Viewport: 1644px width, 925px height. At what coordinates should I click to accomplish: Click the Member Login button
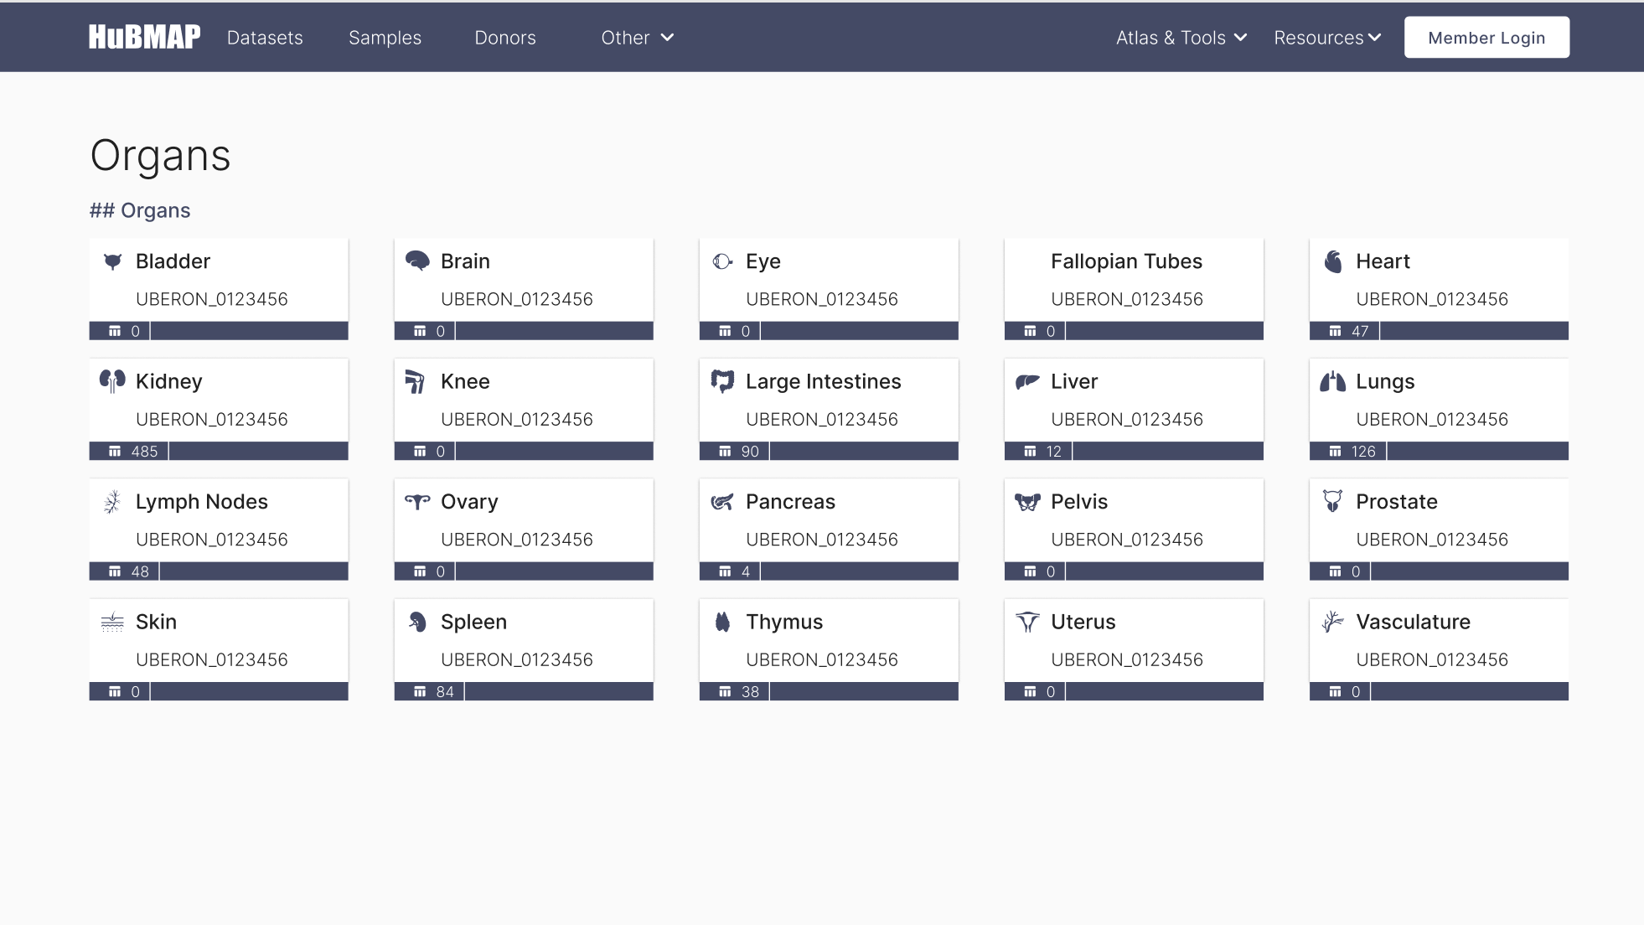(1486, 37)
